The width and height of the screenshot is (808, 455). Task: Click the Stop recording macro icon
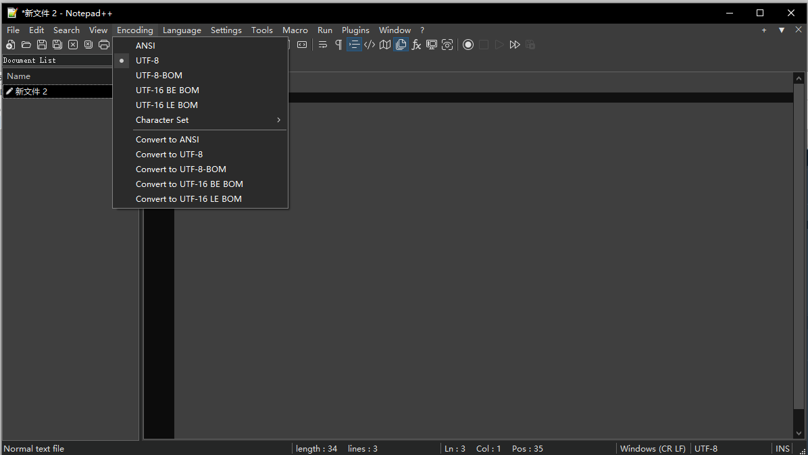pos(483,45)
